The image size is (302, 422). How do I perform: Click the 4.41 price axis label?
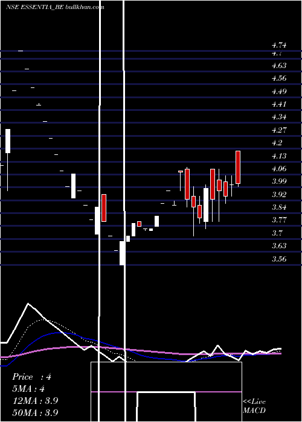pos(279,104)
